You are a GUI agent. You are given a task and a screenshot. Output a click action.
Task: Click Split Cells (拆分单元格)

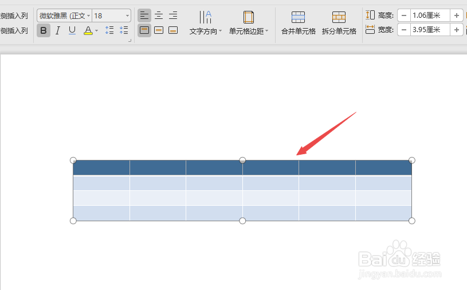339,22
